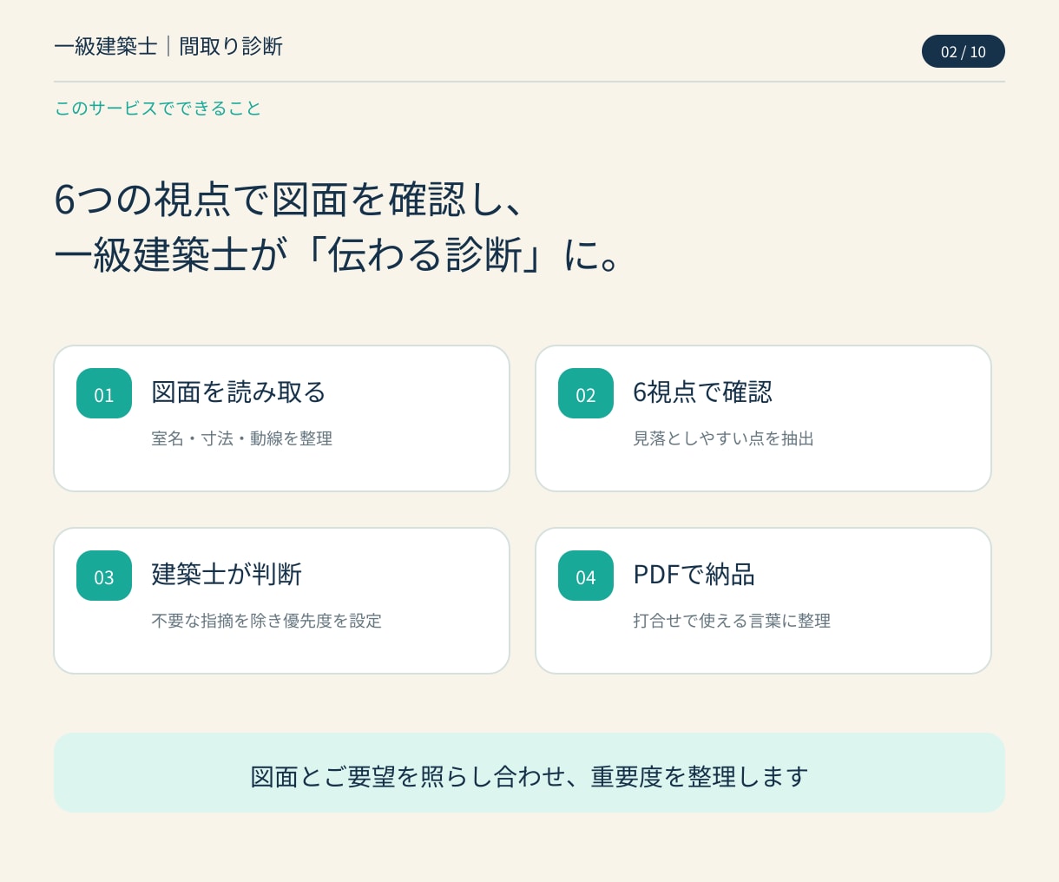Image resolution: width=1059 pixels, height=882 pixels.
Task: Click the text 不要な指摘を除き優先度を設定
Action: 266,621
